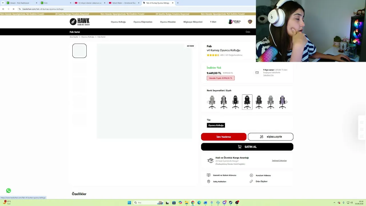Click the 485 / 4.9 Değerlendirme rating
Viewport: 366px width, 206px height.
[231, 55]
